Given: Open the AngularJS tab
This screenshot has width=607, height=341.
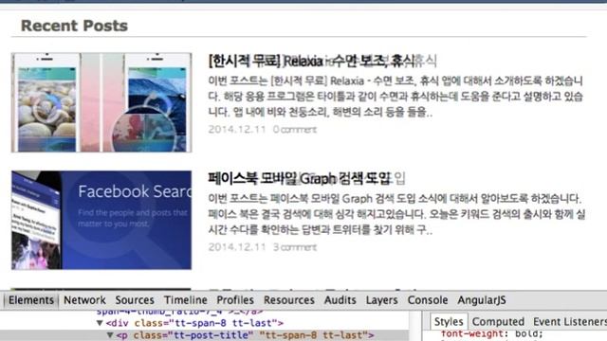Looking at the screenshot, I should point(482,300).
